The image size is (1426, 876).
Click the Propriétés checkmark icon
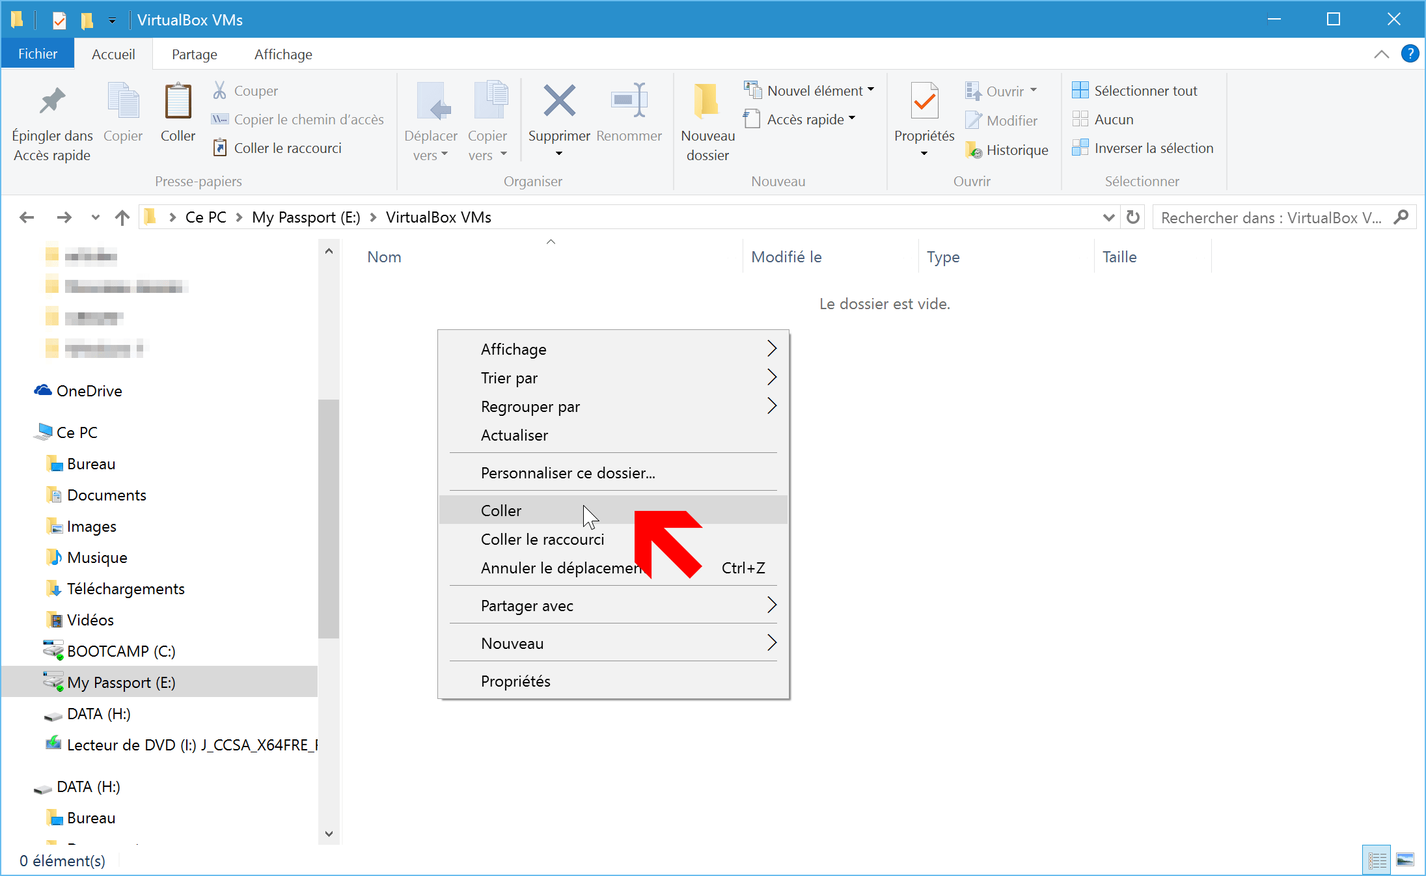point(924,101)
